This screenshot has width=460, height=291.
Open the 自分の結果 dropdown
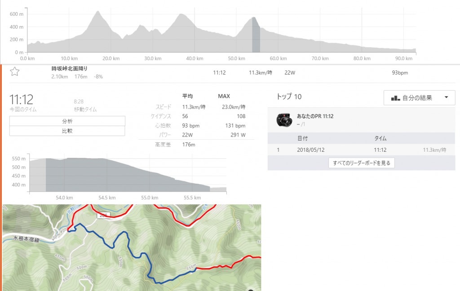420,98
